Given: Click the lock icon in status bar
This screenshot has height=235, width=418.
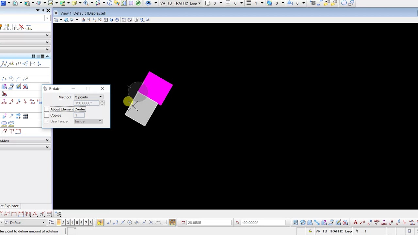Looking at the screenshot, I should pos(310,231).
